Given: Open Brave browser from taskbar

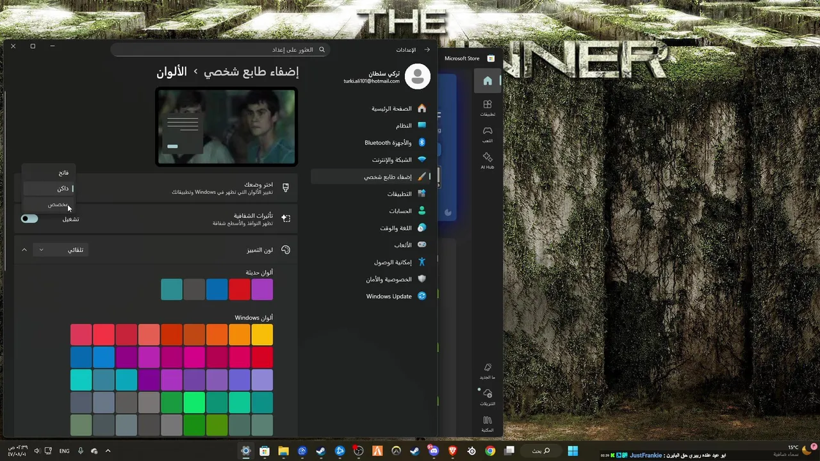Looking at the screenshot, I should tap(453, 451).
